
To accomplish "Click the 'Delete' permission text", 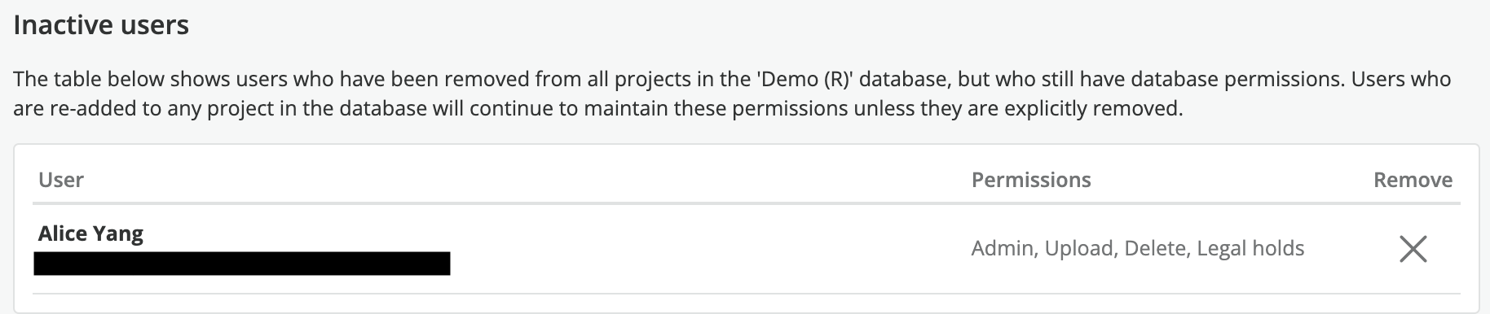I will coord(1157,248).
